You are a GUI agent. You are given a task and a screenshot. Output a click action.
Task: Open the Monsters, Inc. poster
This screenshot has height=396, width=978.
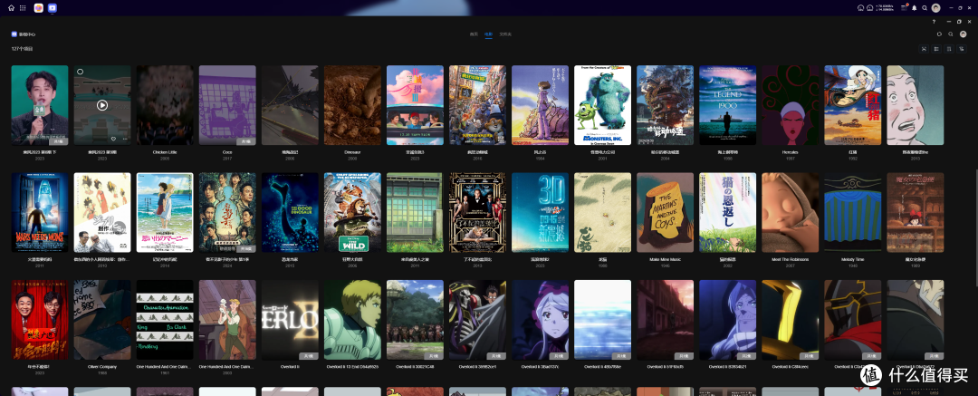point(602,105)
